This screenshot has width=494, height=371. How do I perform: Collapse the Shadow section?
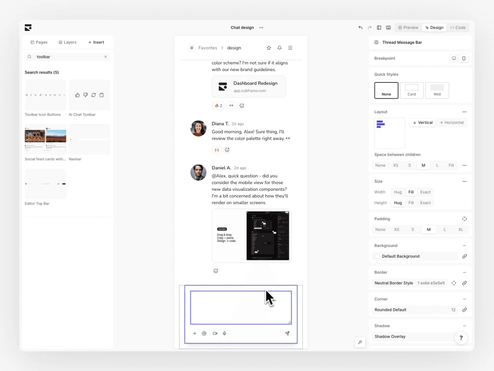pos(464,326)
